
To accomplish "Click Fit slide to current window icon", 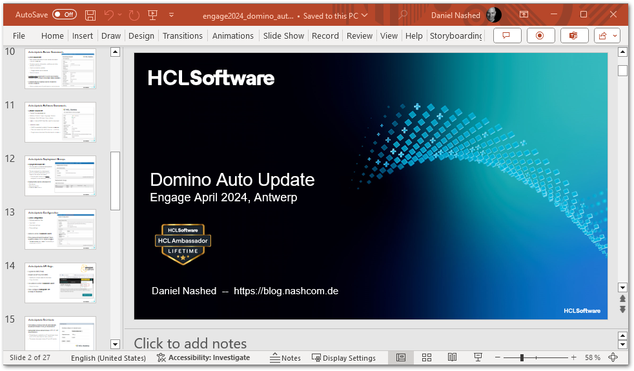I will coord(613,357).
